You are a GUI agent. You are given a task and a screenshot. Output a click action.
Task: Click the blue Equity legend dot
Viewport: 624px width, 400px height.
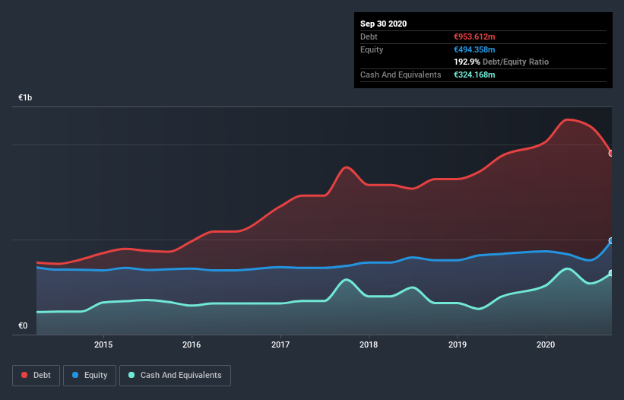[75, 375]
